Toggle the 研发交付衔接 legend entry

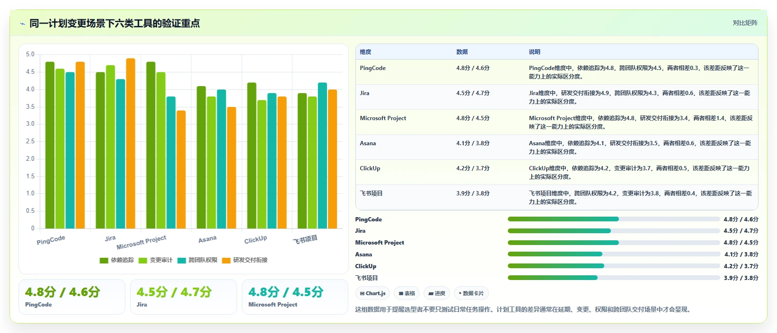(245, 260)
